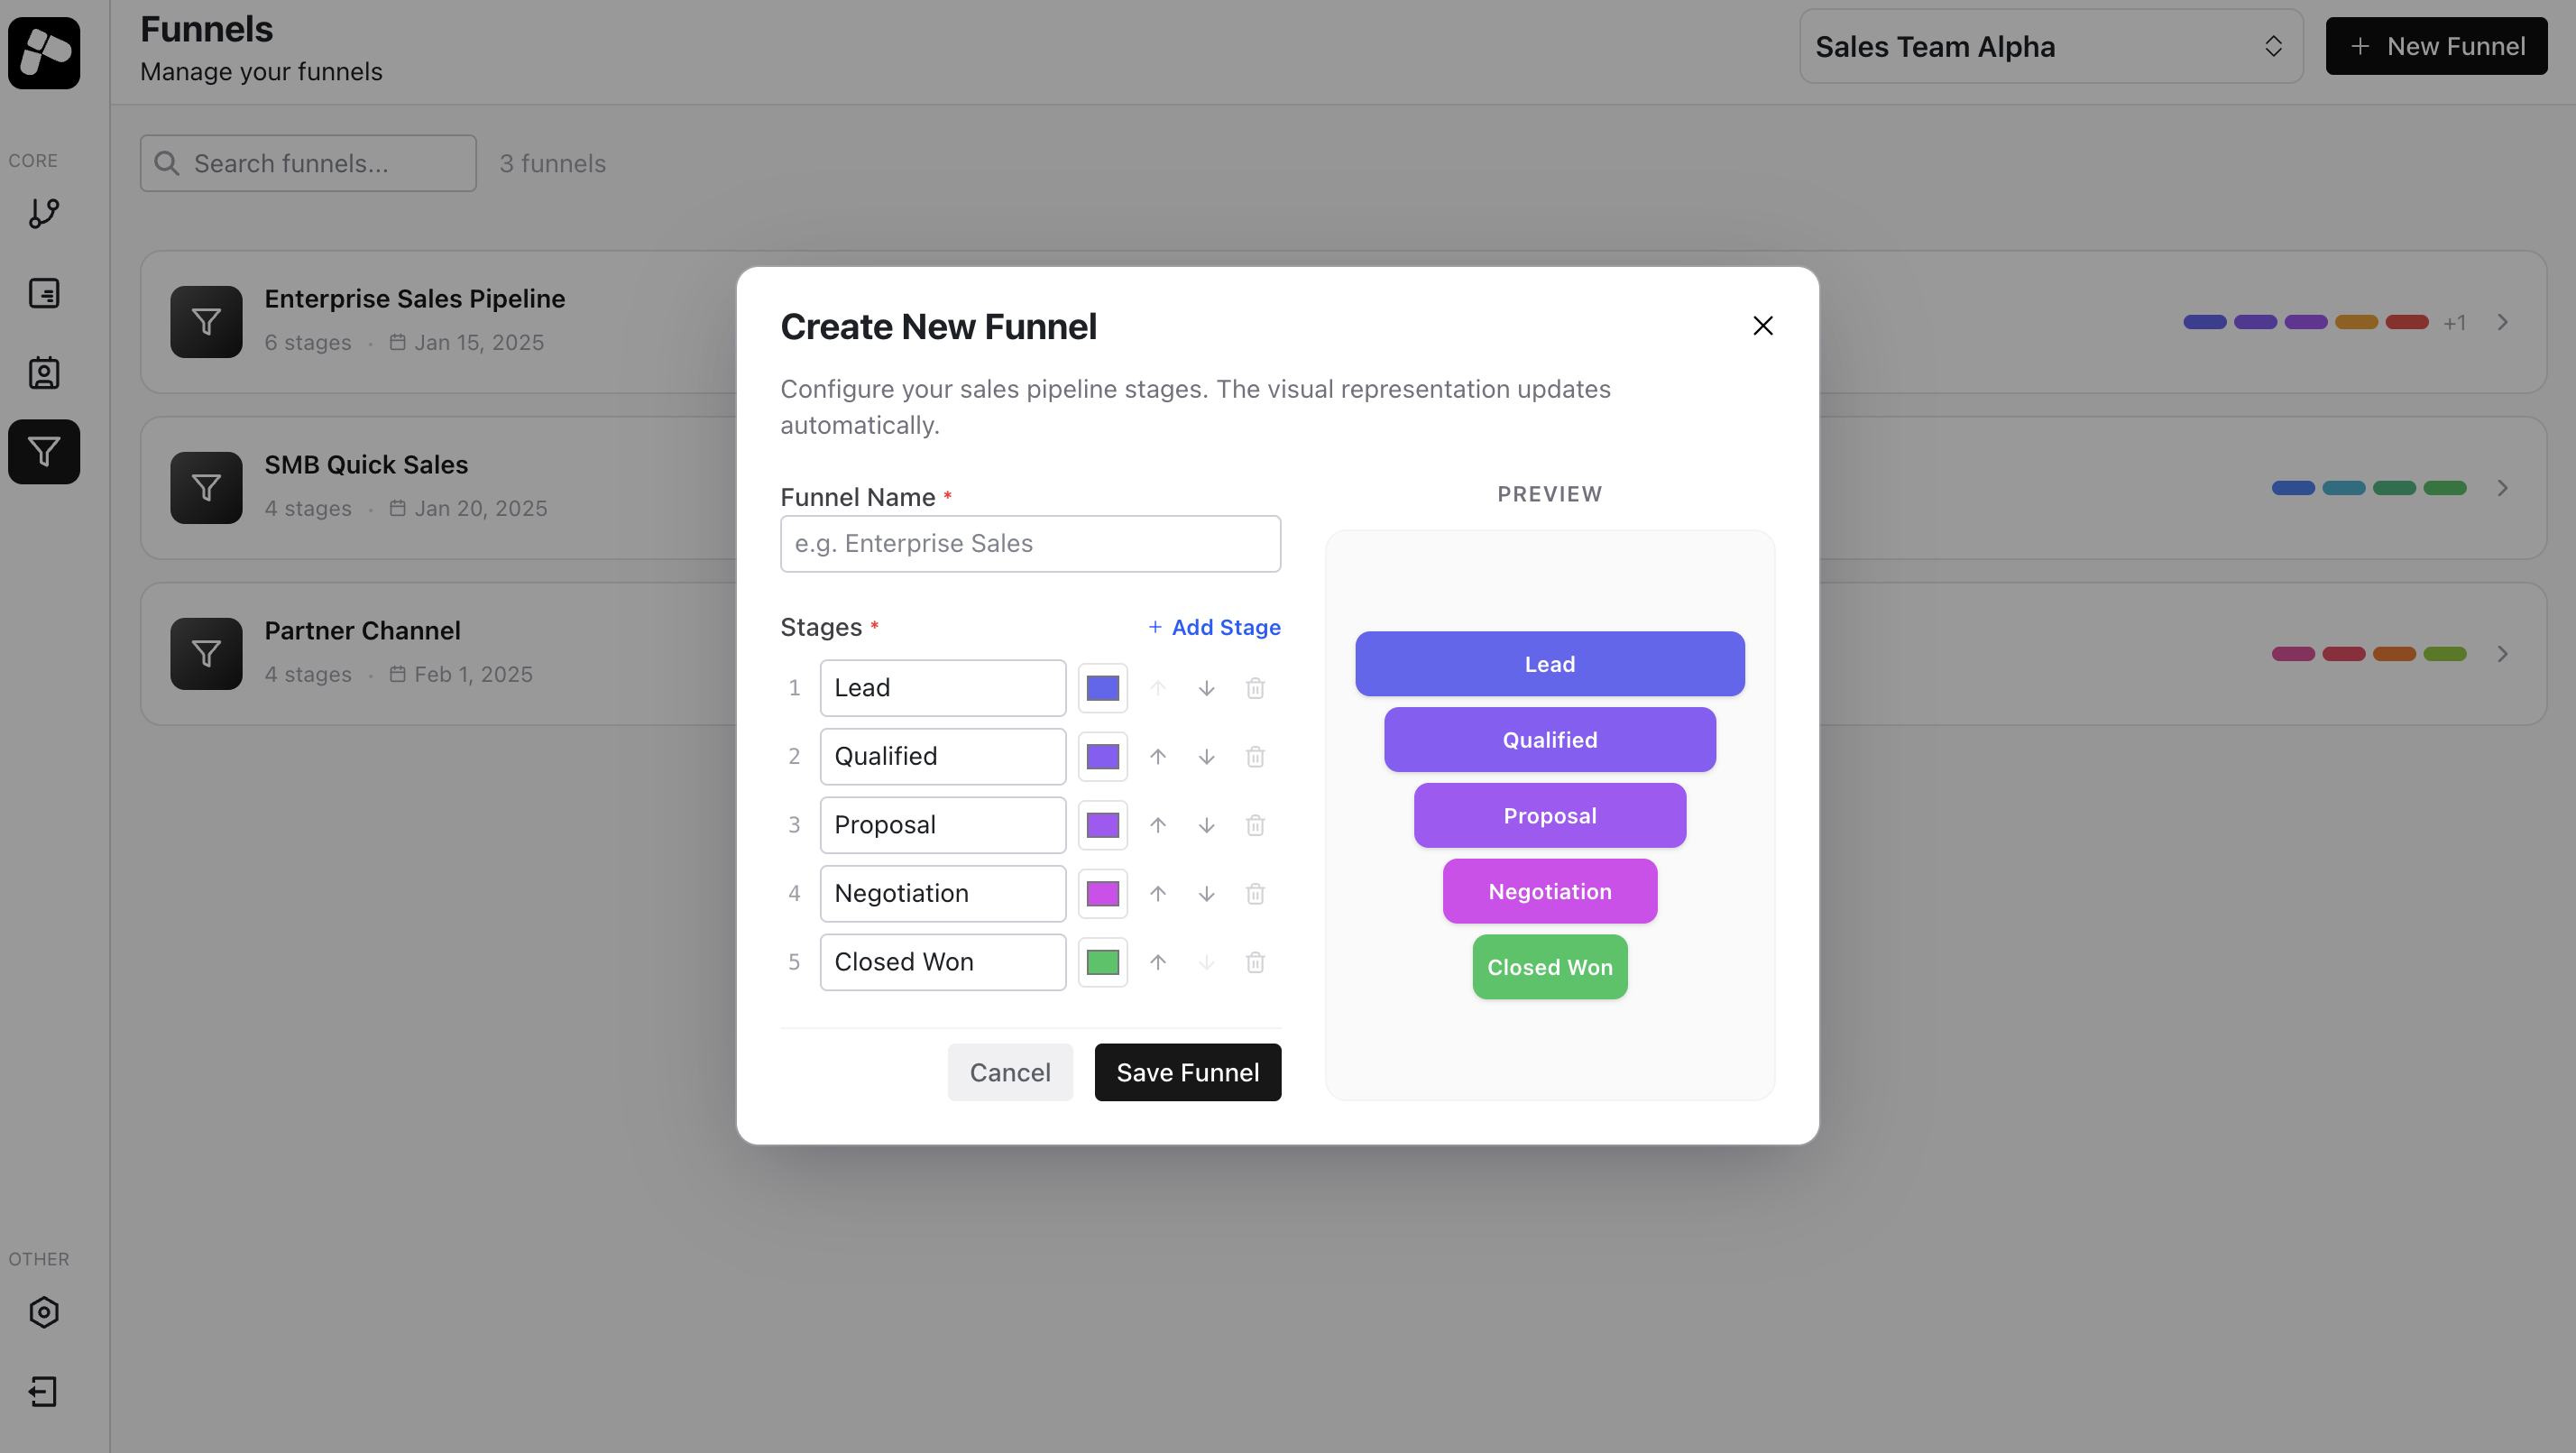Expand the SMB Quick Sales funnel row

(x=2503, y=488)
